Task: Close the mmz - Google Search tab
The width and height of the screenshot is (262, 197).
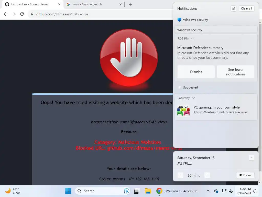Action: point(121,4)
